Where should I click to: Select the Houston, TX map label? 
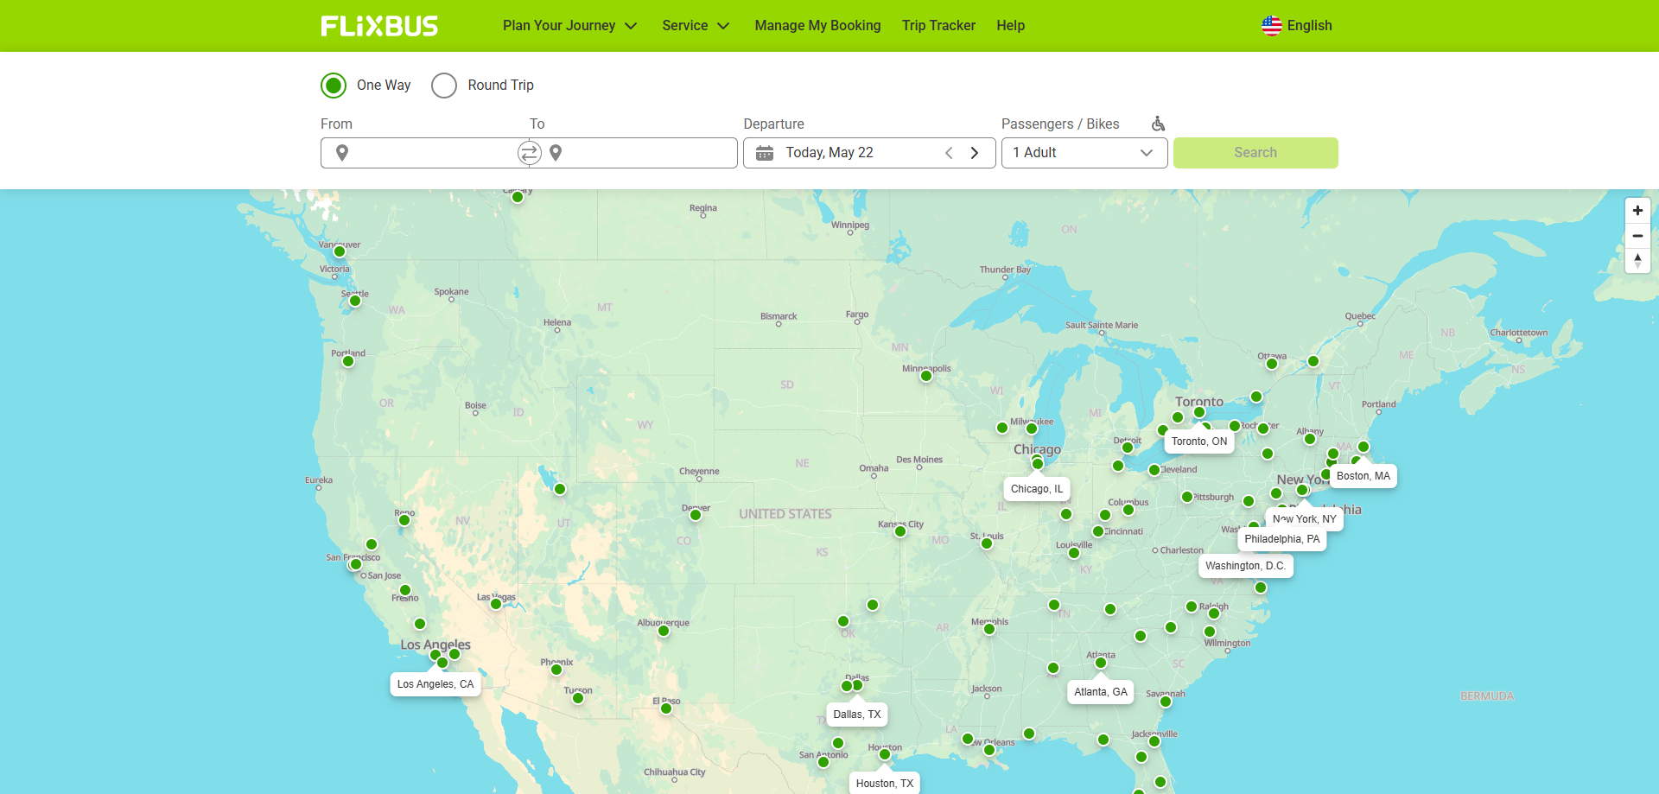(x=885, y=784)
